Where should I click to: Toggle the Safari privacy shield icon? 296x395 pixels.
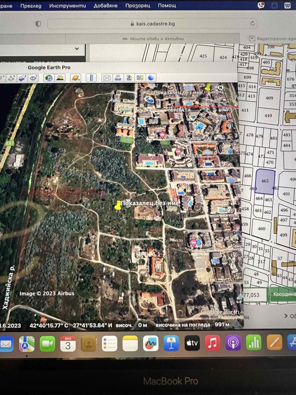point(38,24)
